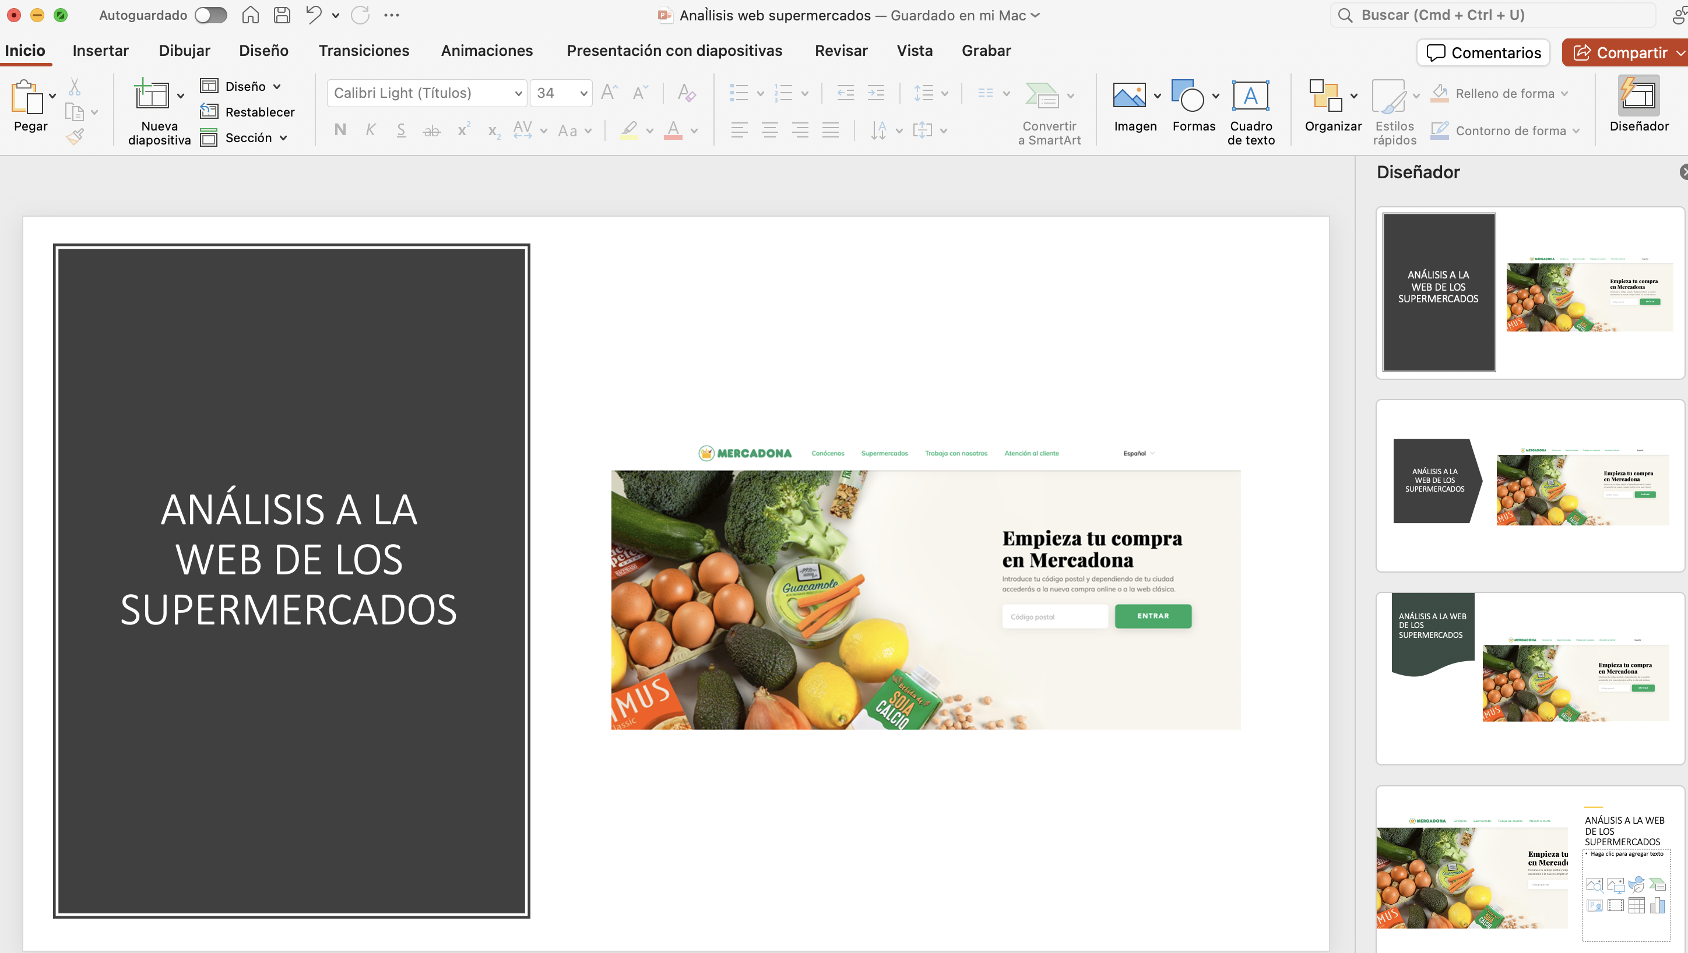Viewport: 1688px width, 953px height.
Task: Click the Cut scissors icon
Action: coord(75,87)
